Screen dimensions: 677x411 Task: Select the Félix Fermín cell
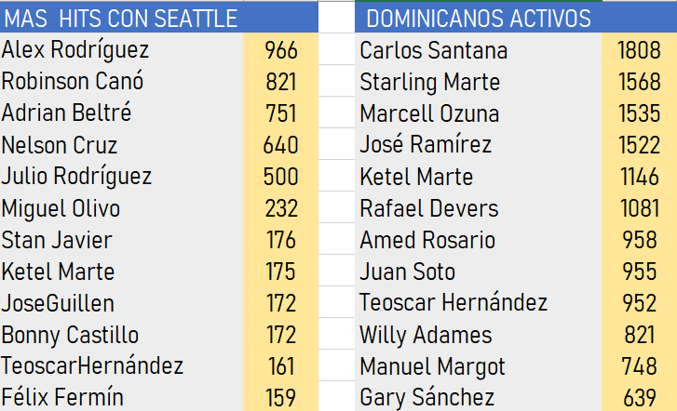click(x=62, y=398)
